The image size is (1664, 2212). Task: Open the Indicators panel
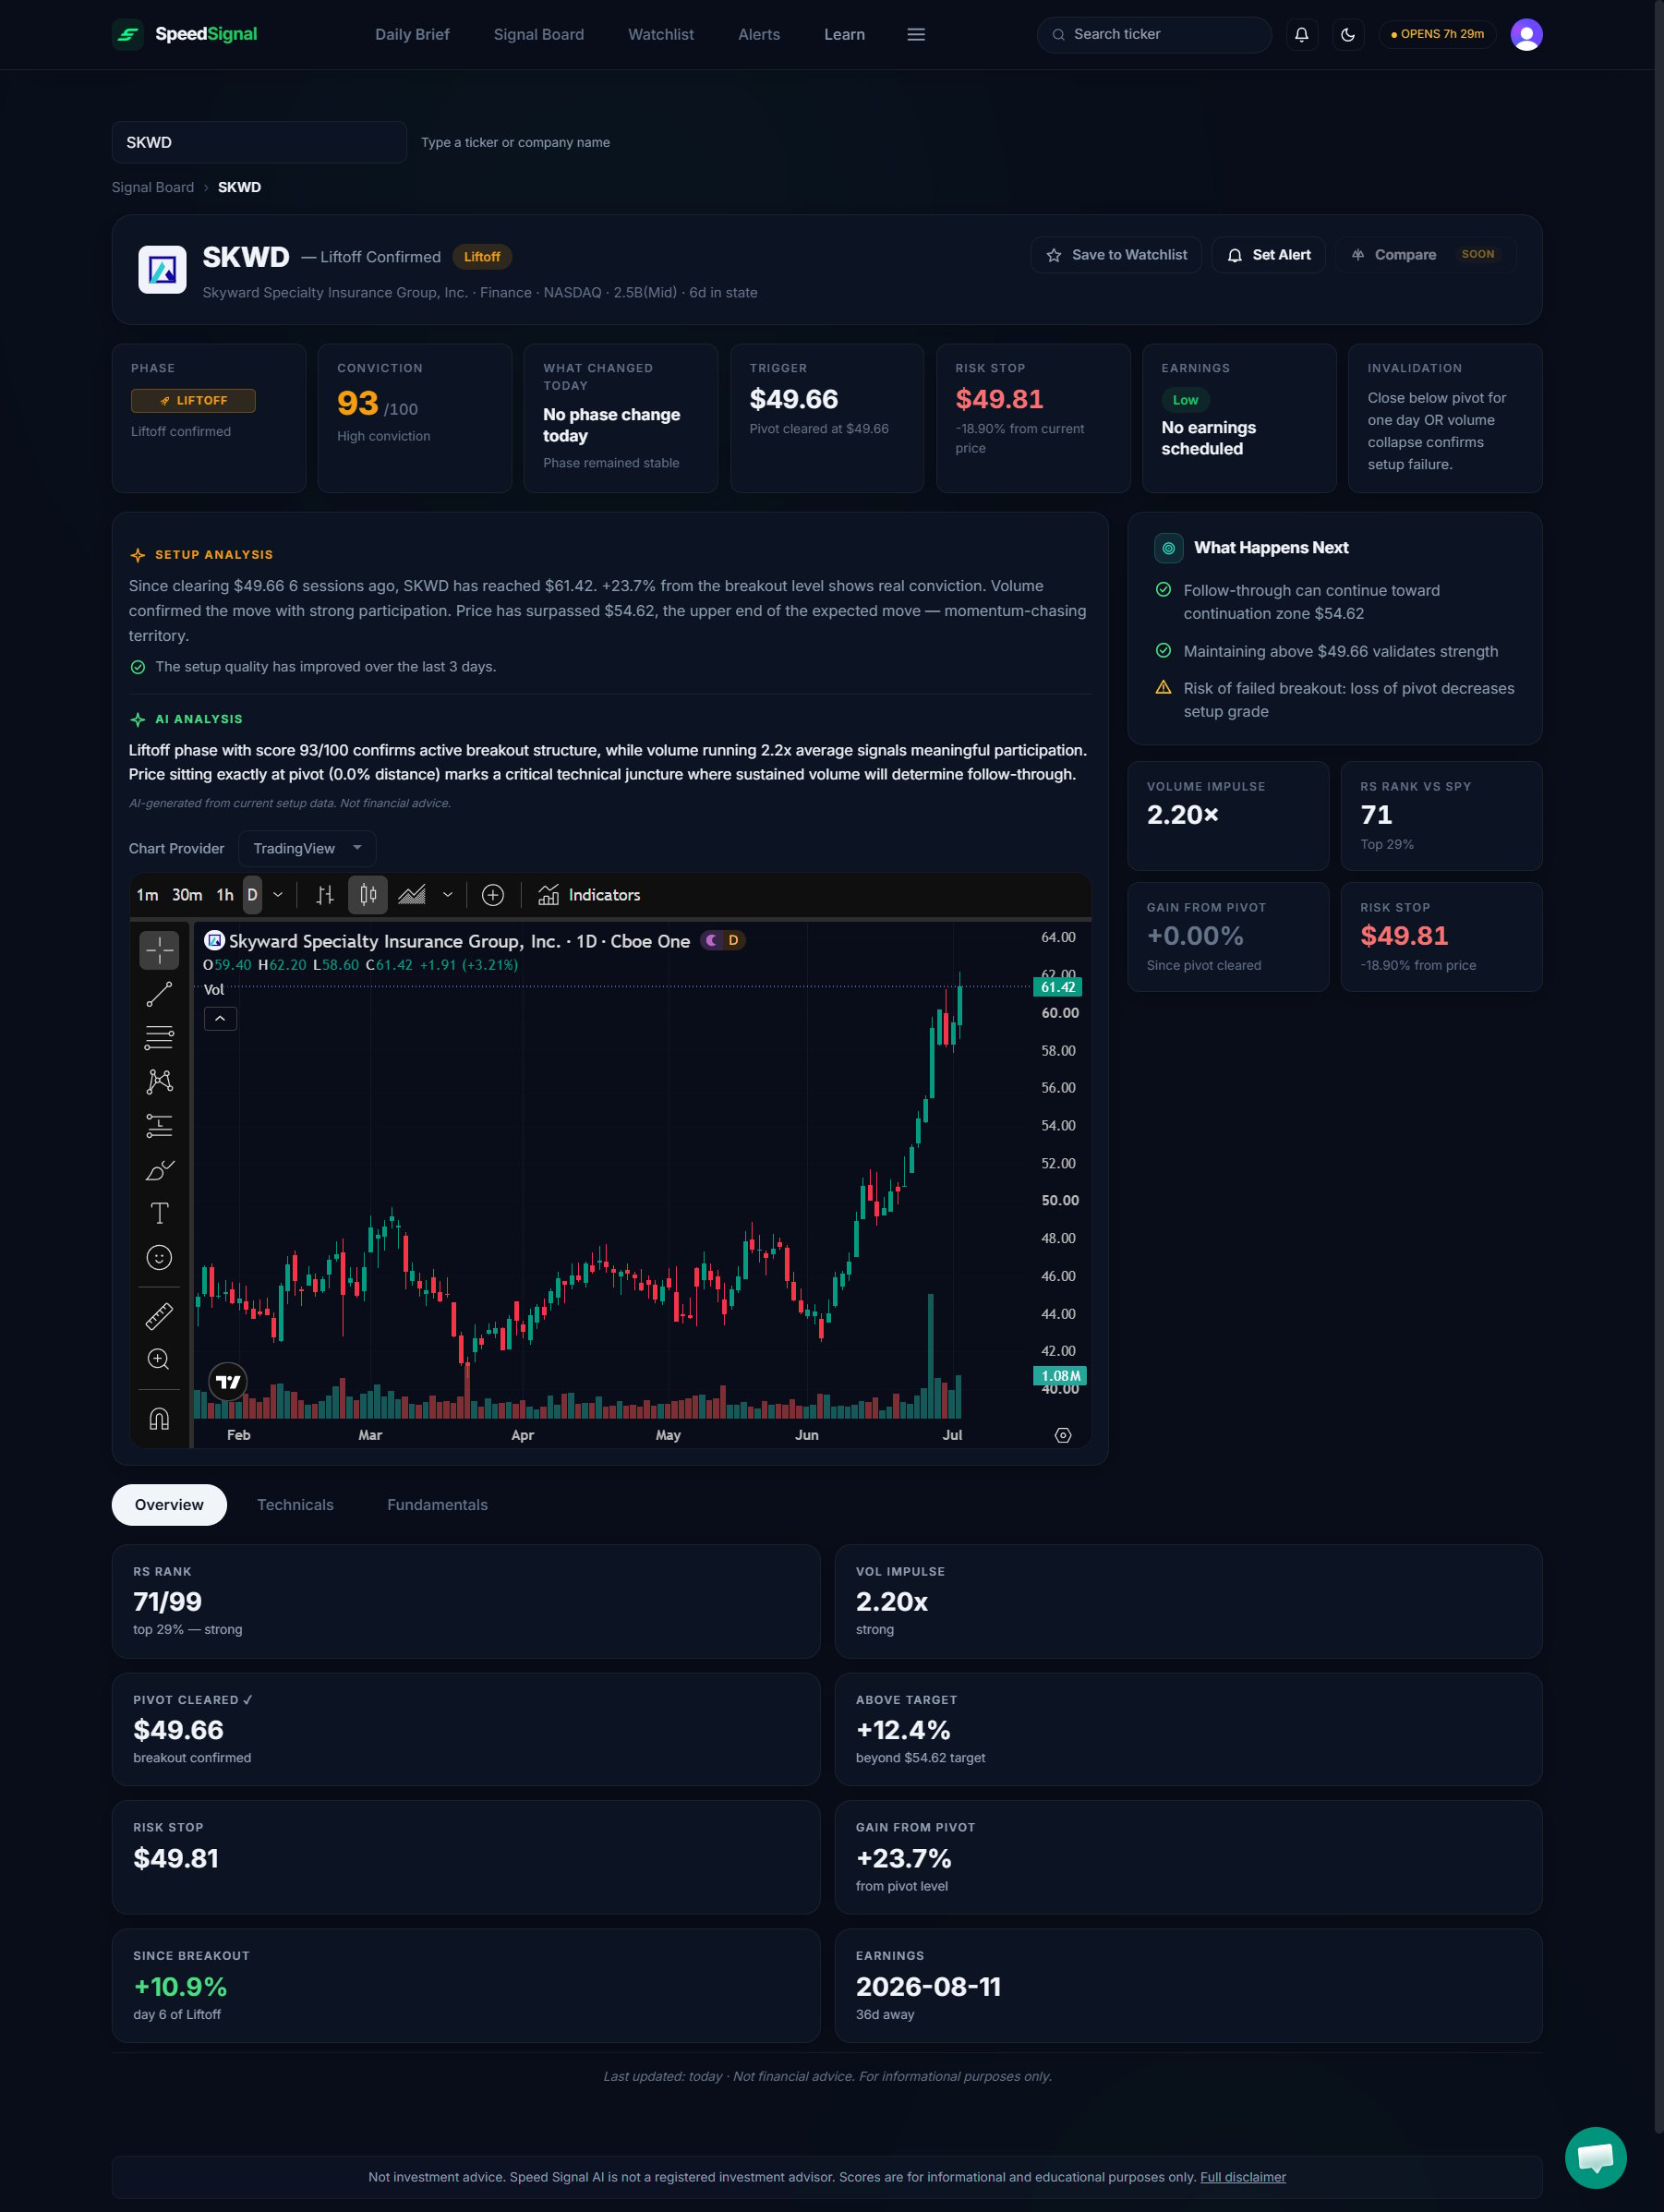pos(589,895)
